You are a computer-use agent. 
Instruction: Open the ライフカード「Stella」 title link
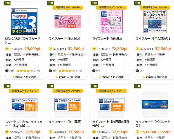107,39
